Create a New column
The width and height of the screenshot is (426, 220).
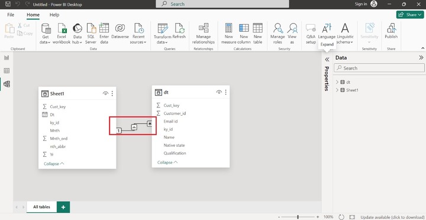tap(244, 34)
